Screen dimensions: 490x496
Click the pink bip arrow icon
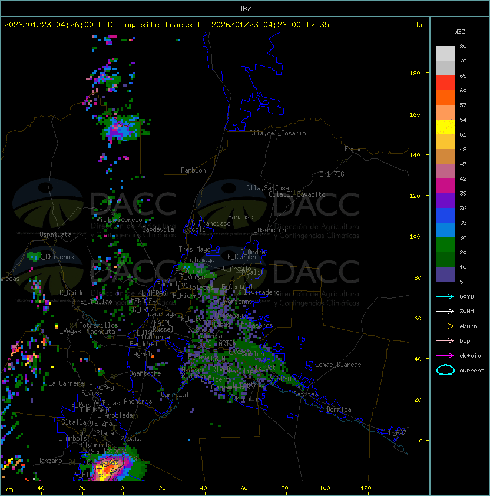(x=445, y=340)
